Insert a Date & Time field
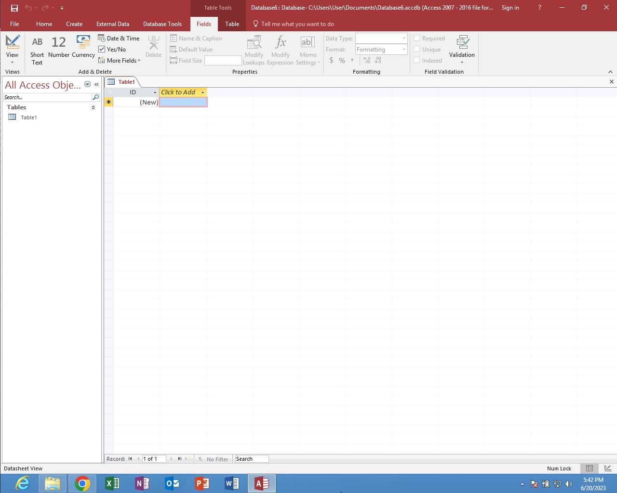 click(119, 39)
